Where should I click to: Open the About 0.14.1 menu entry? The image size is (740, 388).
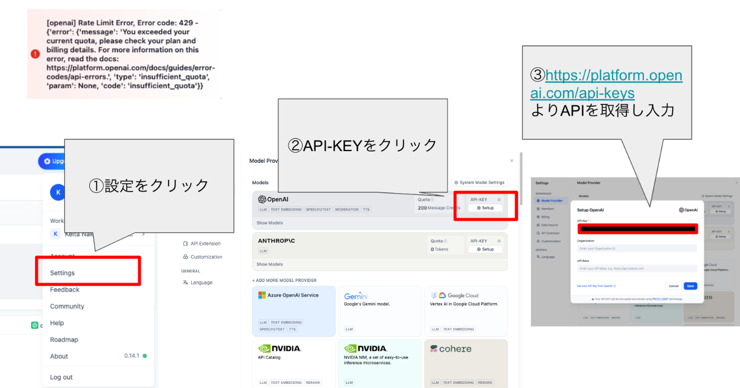tap(98, 356)
